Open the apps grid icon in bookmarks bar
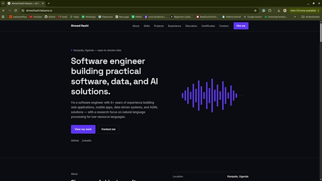Viewport: 322px width, 181px height. 3,17
